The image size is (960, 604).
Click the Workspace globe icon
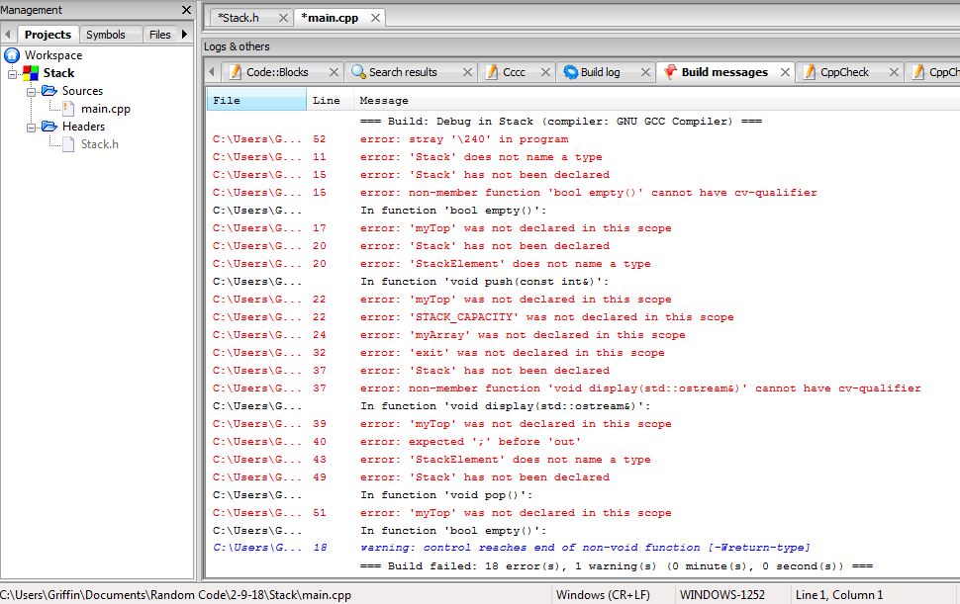pyautogui.click(x=12, y=55)
